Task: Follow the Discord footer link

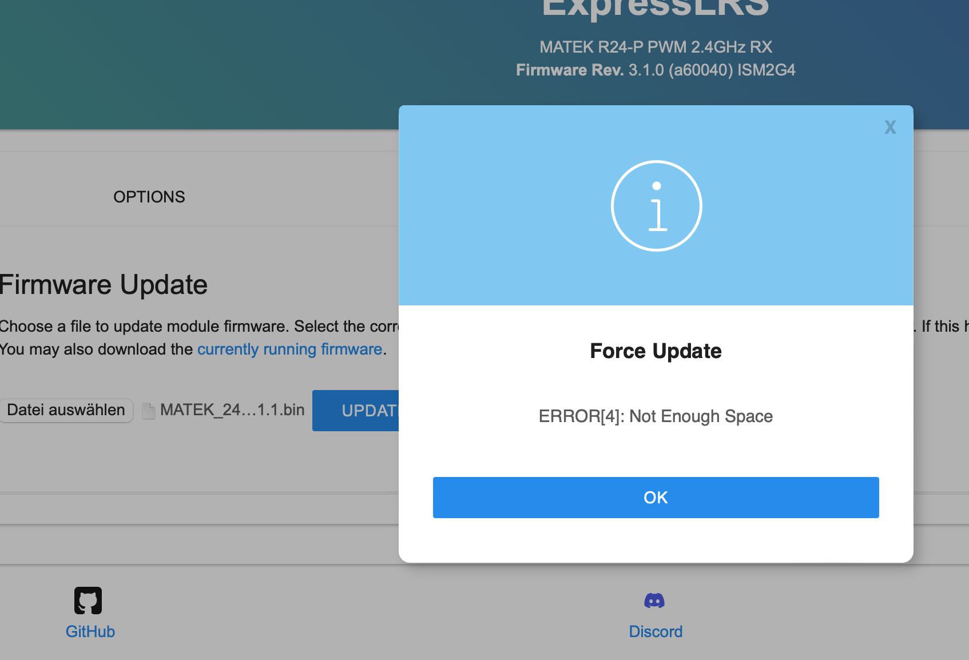Action: [x=656, y=631]
